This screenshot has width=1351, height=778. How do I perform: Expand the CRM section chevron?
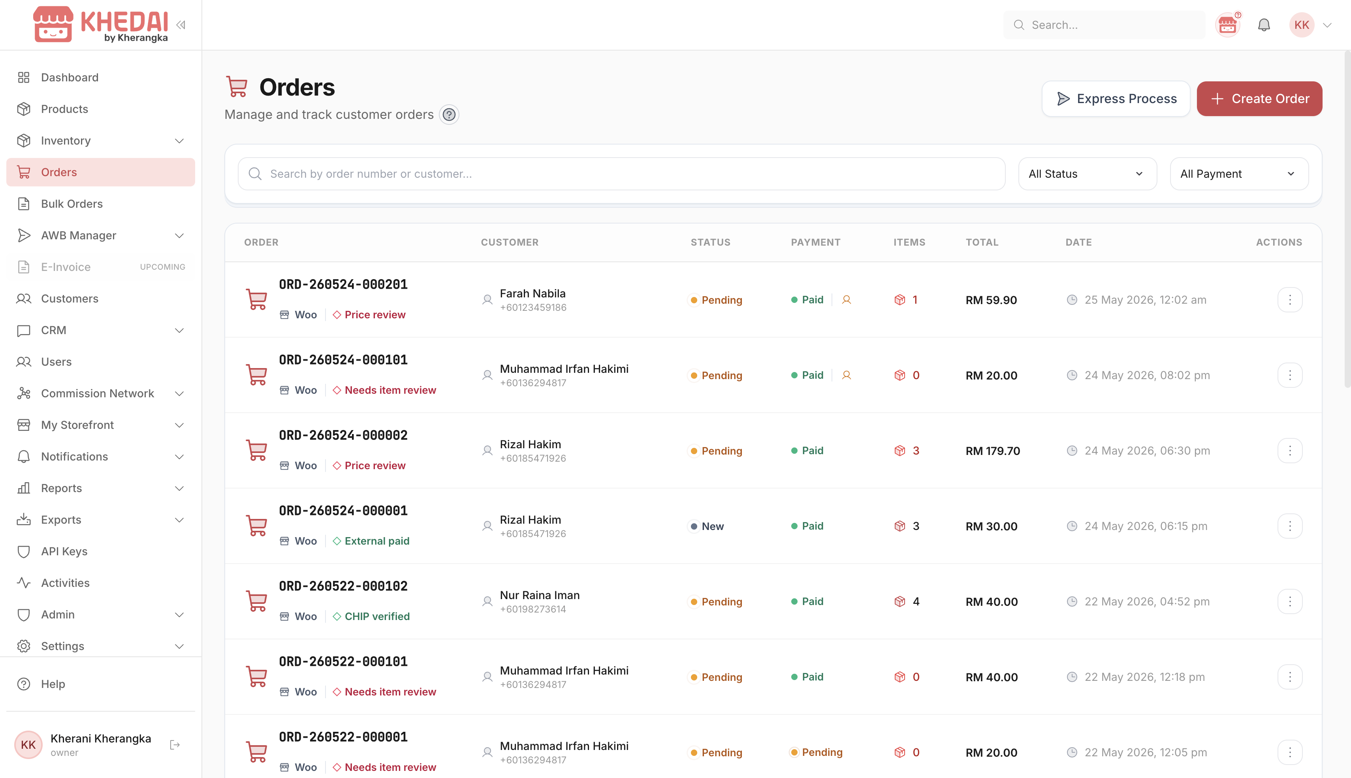180,330
